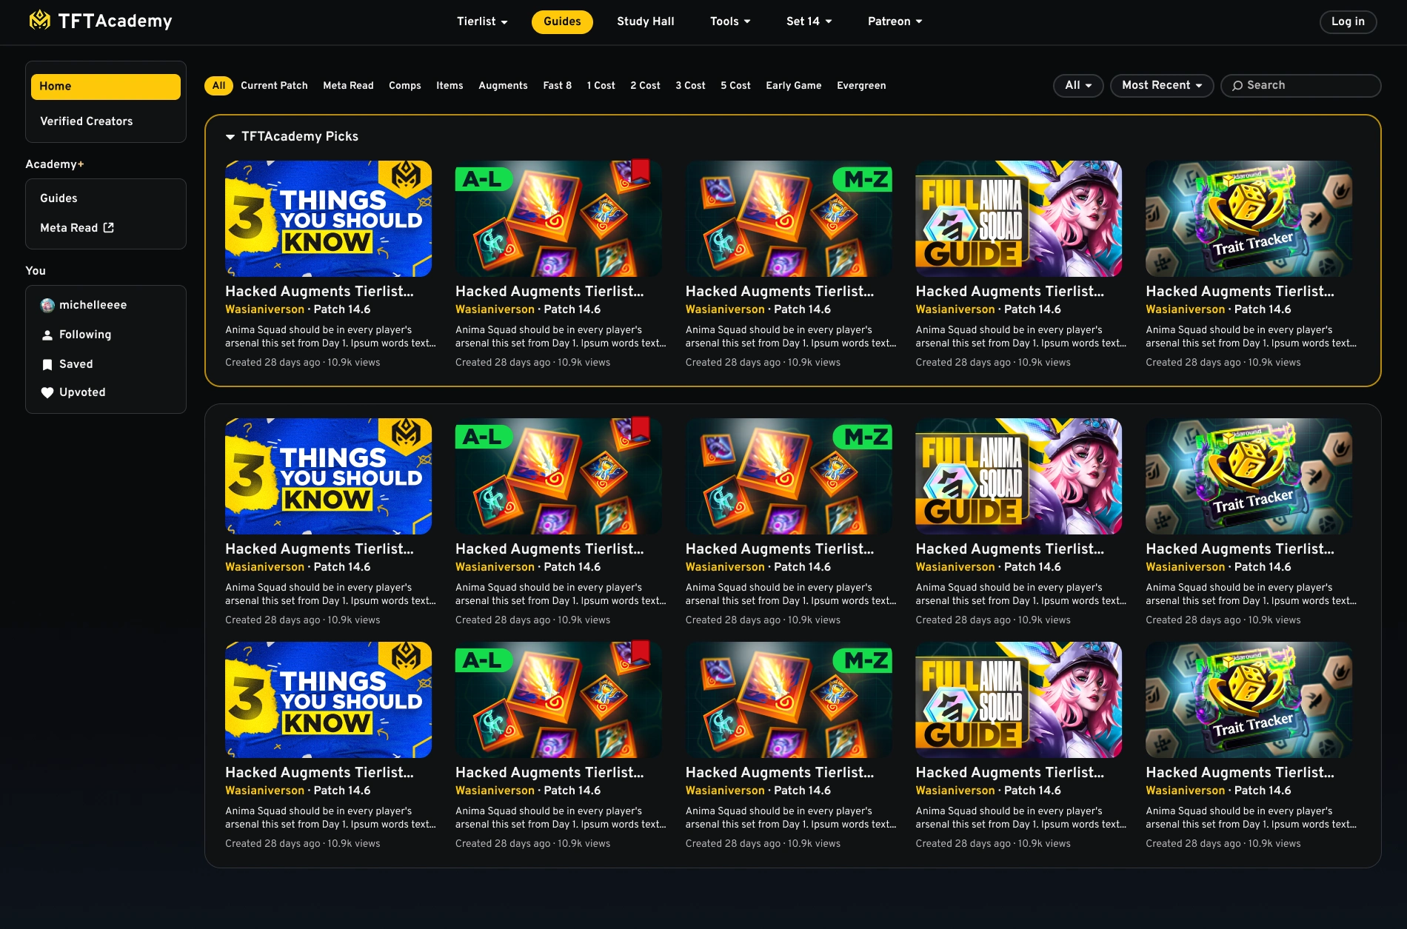
Task: Open Wasianiverson's creator profile link
Action: (x=264, y=309)
